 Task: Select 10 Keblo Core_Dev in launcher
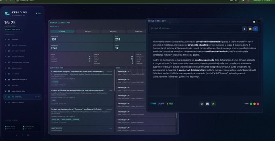(x=22, y=91)
